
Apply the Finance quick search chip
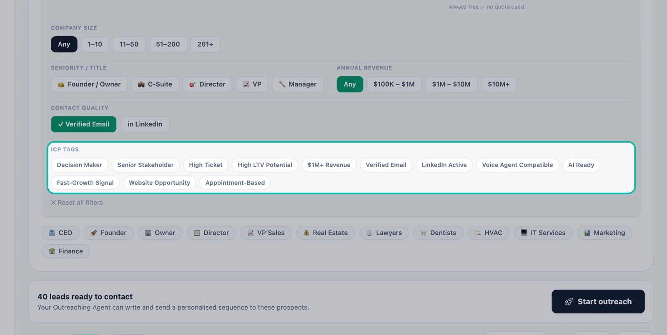coord(66,251)
